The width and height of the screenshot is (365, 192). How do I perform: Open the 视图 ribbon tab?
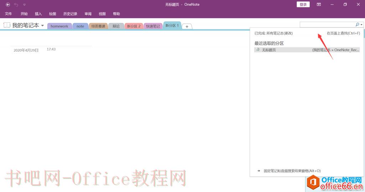[x=102, y=14]
